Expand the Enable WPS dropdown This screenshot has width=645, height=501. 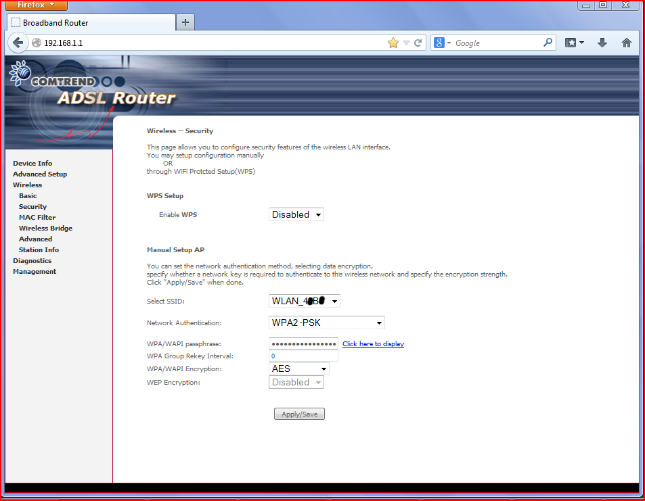click(296, 214)
